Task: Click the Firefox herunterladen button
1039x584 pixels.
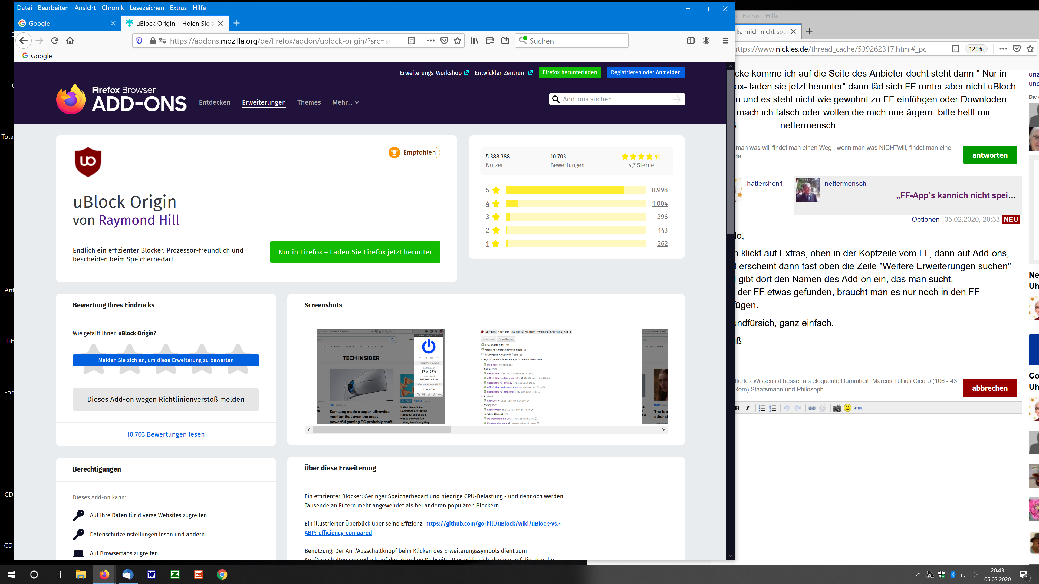Action: 570,72
